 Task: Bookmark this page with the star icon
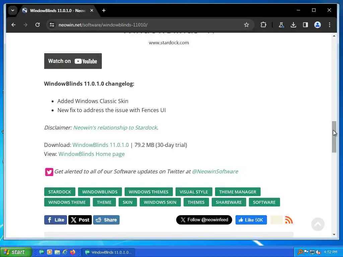pyautogui.click(x=247, y=25)
